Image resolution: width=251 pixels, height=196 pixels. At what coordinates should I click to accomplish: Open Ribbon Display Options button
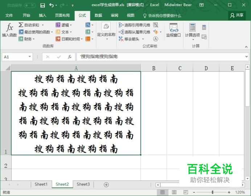point(201,5)
